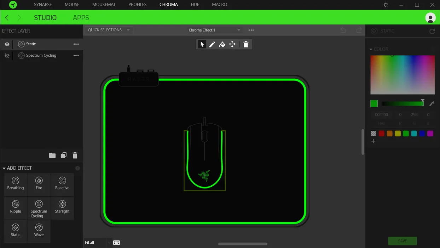Viewport: 440px width, 248px height.
Task: Show the Spectrum Cycling layer
Action: 7,56
